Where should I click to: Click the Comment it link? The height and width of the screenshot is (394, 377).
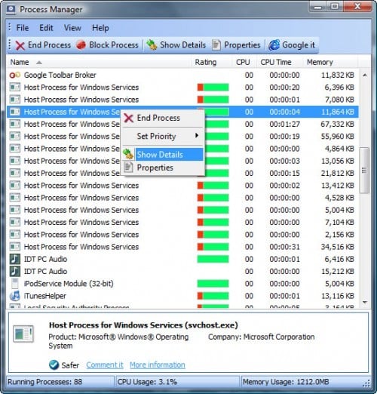(x=105, y=365)
